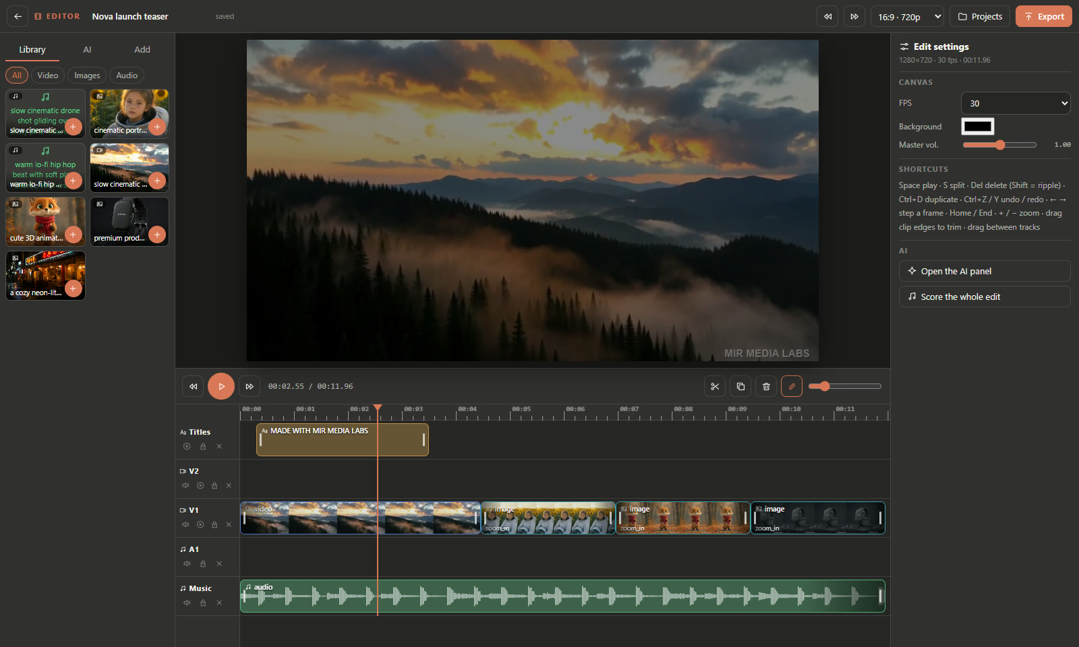1079x647 pixels.
Task: Mute the Music track
Action: pyautogui.click(x=187, y=603)
